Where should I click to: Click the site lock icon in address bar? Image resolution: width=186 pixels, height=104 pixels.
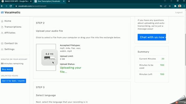coord(16,6)
